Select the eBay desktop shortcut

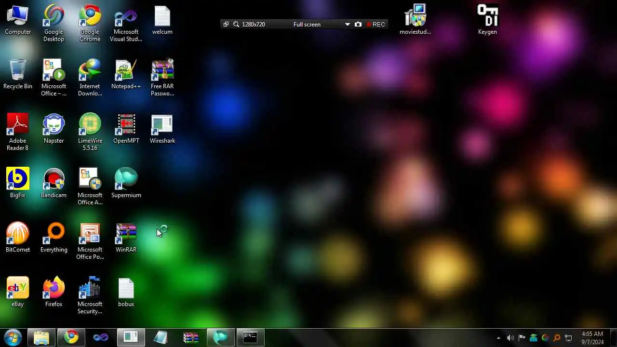18,293
